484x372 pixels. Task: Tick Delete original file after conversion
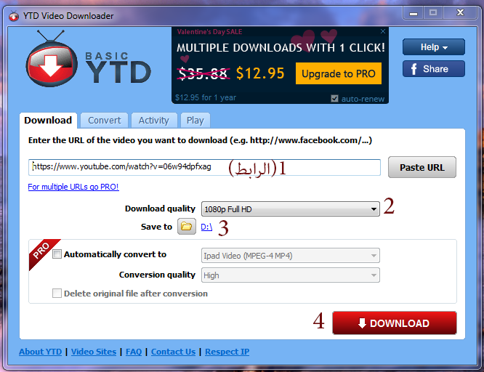(57, 293)
